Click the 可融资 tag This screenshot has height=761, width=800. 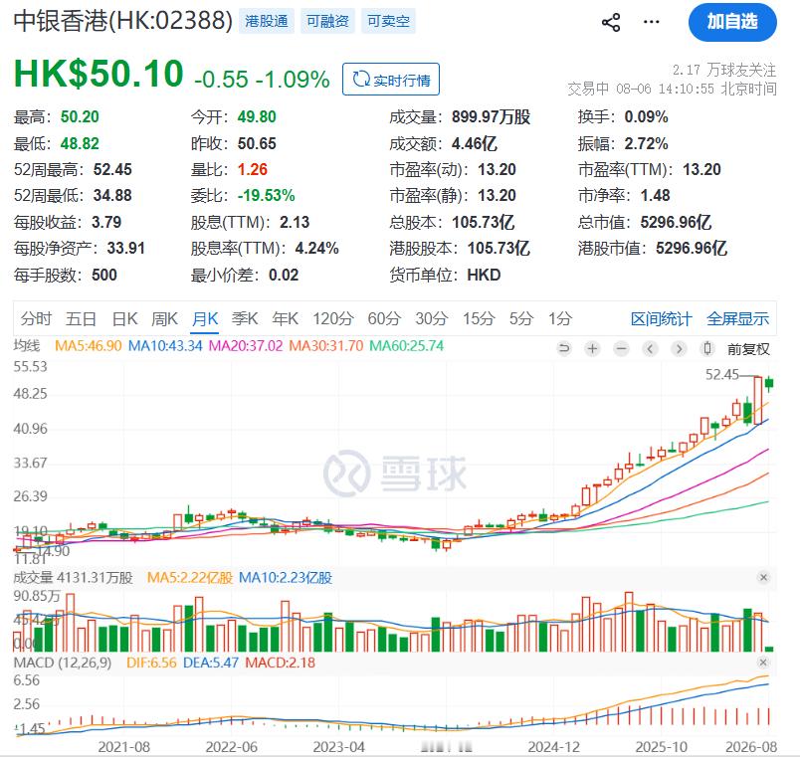pos(327,22)
